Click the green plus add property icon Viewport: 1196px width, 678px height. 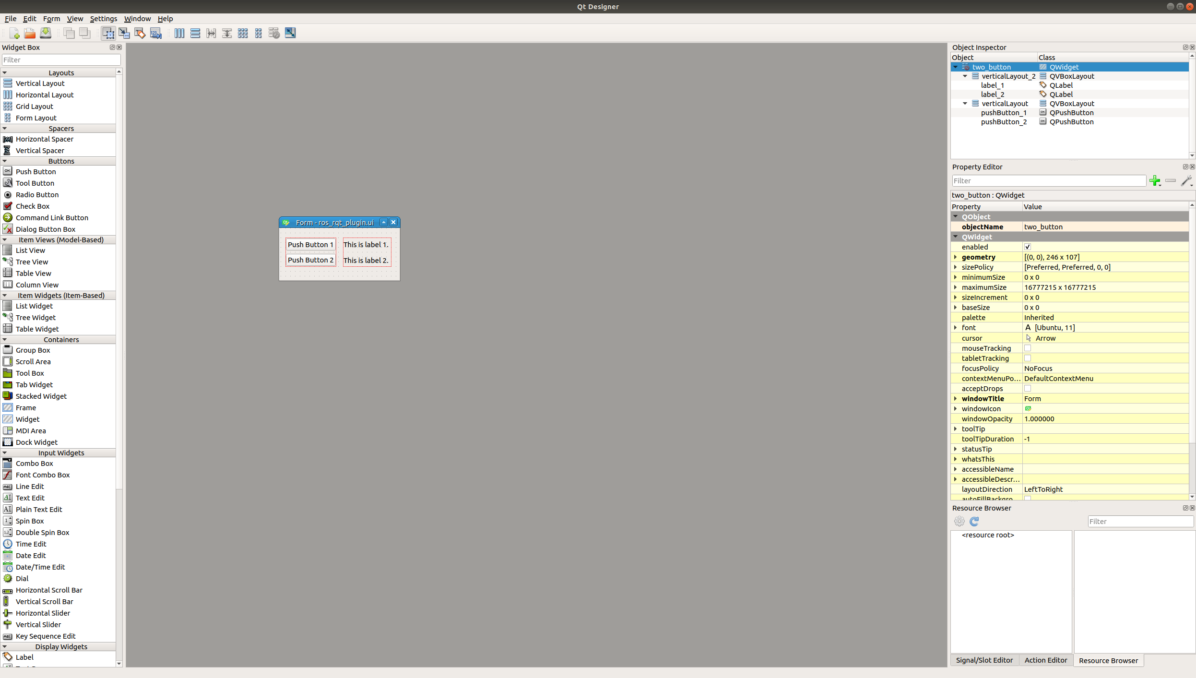pos(1154,181)
